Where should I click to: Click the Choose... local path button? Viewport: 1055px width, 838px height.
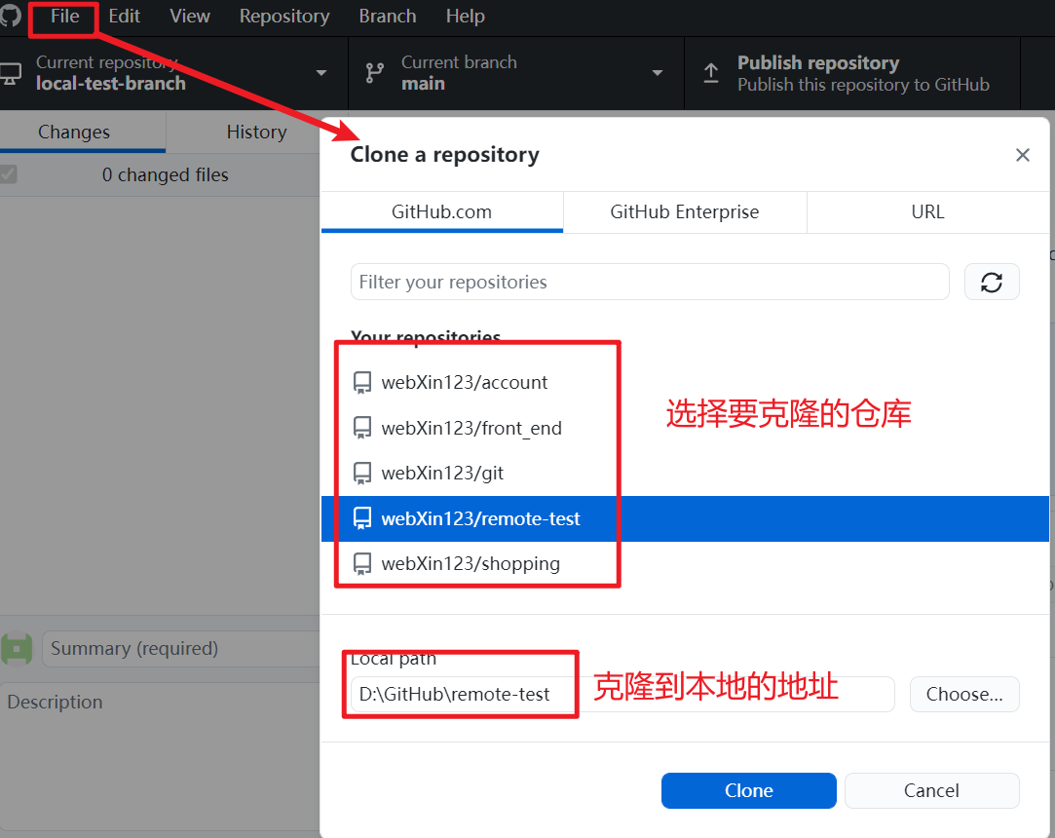coord(963,695)
